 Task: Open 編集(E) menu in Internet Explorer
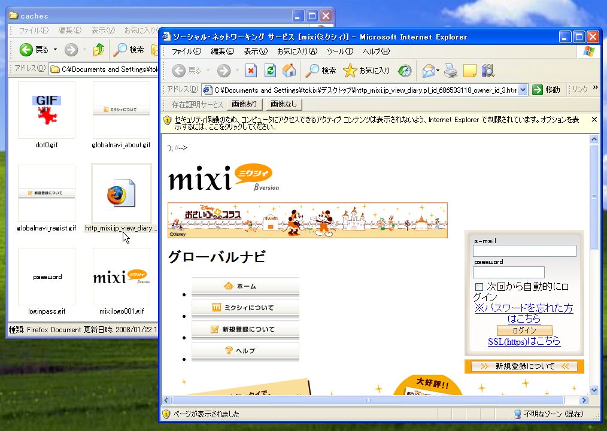click(223, 51)
